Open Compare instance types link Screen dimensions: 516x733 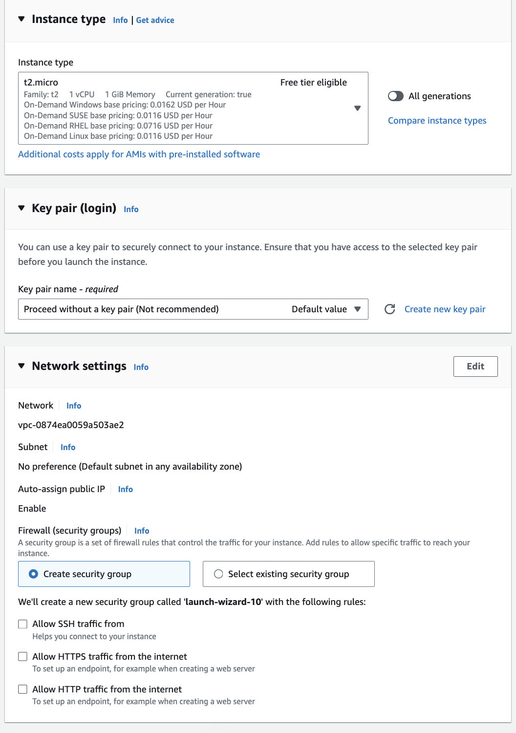point(437,121)
